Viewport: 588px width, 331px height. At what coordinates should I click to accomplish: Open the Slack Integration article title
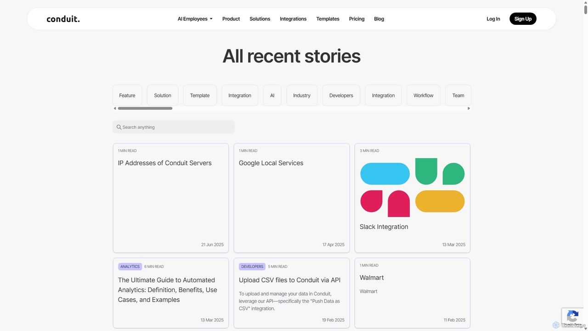pos(384,227)
